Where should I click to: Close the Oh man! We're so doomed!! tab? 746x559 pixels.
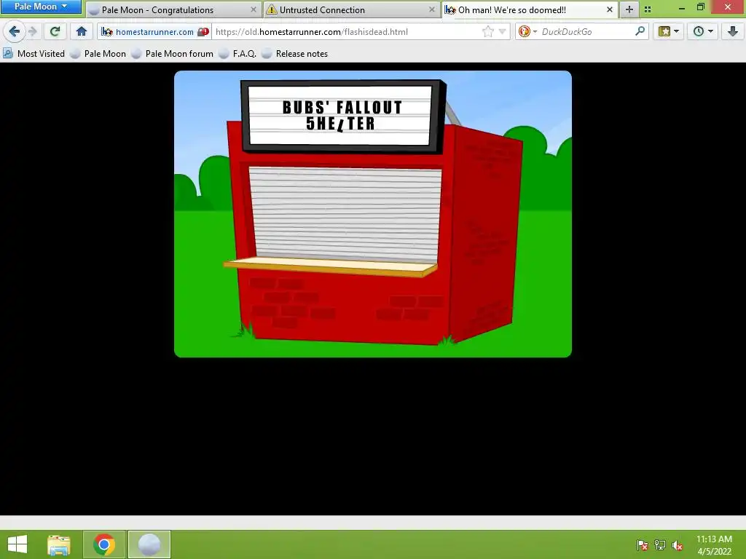(610, 9)
